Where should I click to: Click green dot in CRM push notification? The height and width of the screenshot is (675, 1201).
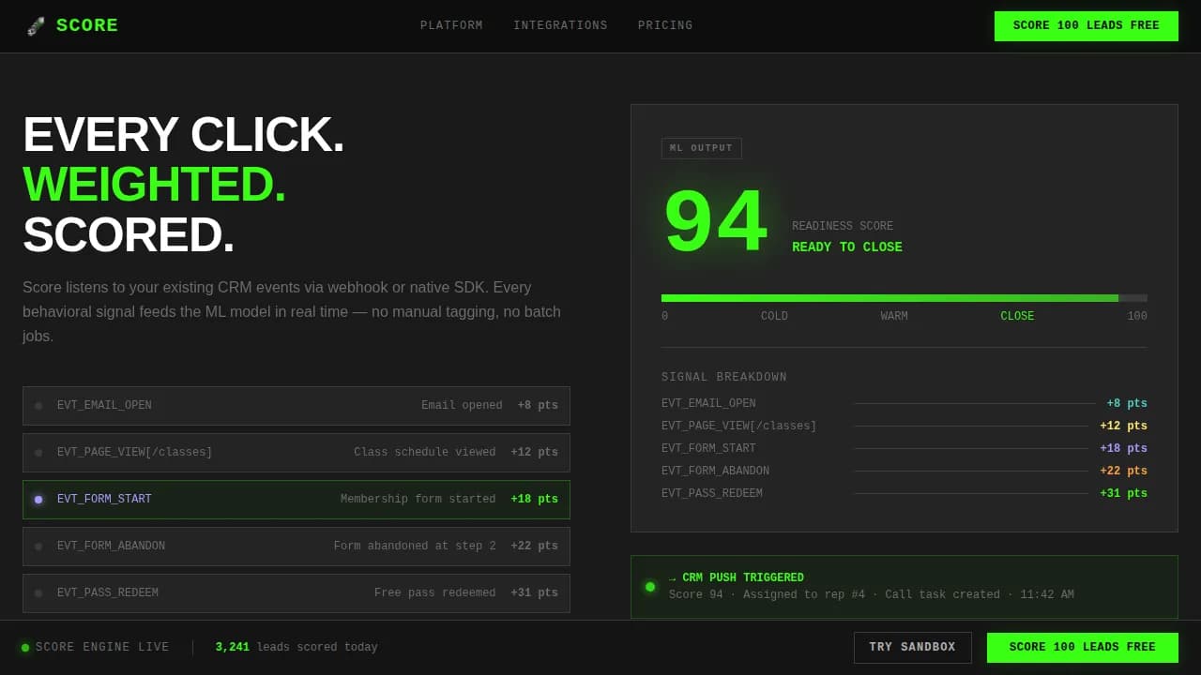650,587
